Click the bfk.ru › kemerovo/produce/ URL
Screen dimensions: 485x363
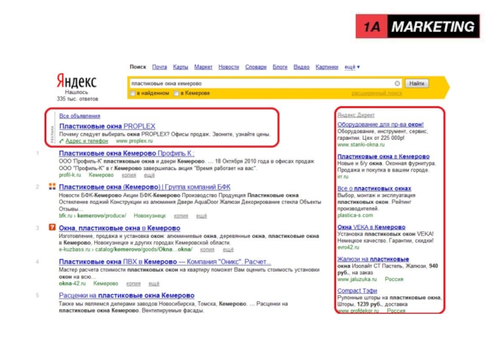[93, 216]
